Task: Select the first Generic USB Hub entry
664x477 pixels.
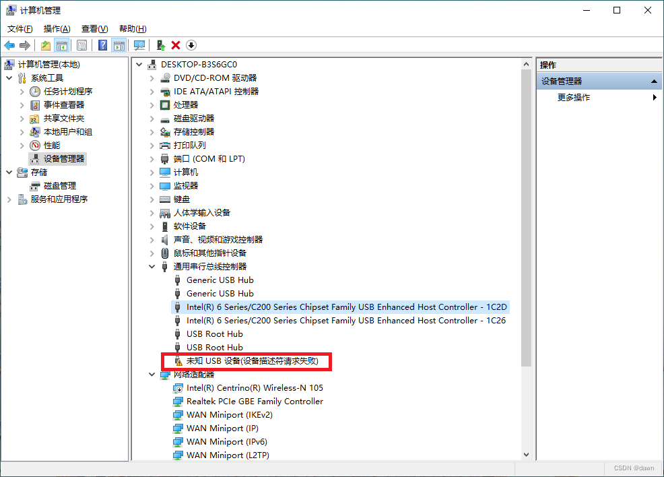Action: click(x=220, y=280)
